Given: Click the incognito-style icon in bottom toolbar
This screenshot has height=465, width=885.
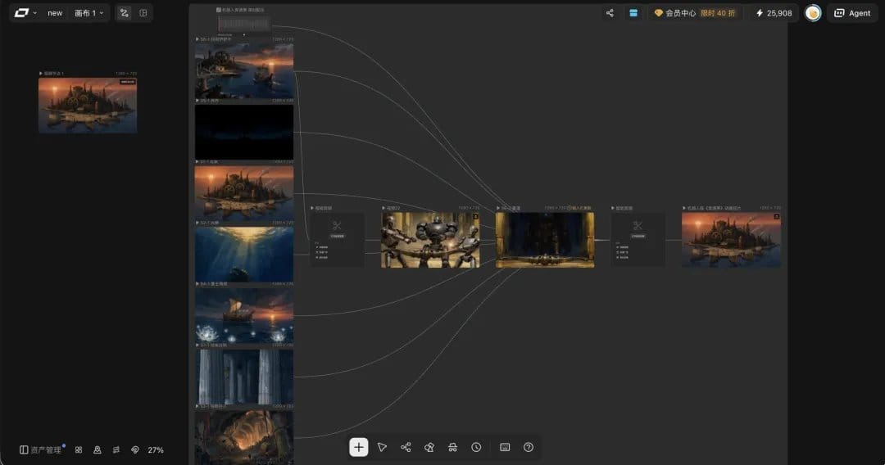Looking at the screenshot, I should (x=452, y=447).
